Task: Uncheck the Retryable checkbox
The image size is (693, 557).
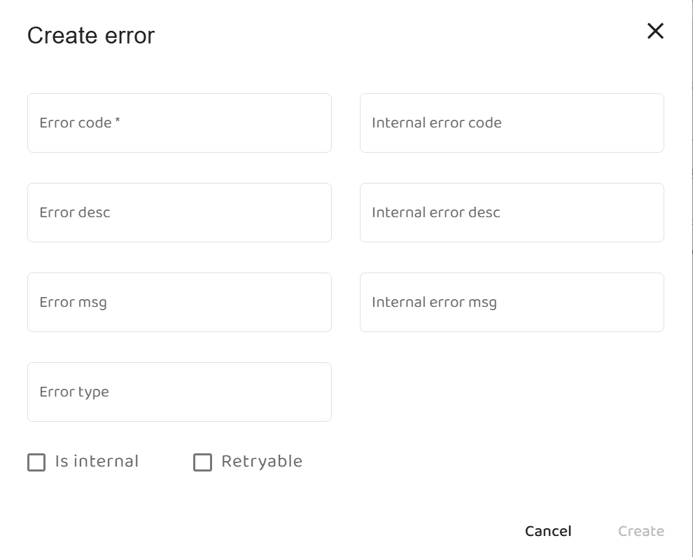Action: click(x=203, y=461)
